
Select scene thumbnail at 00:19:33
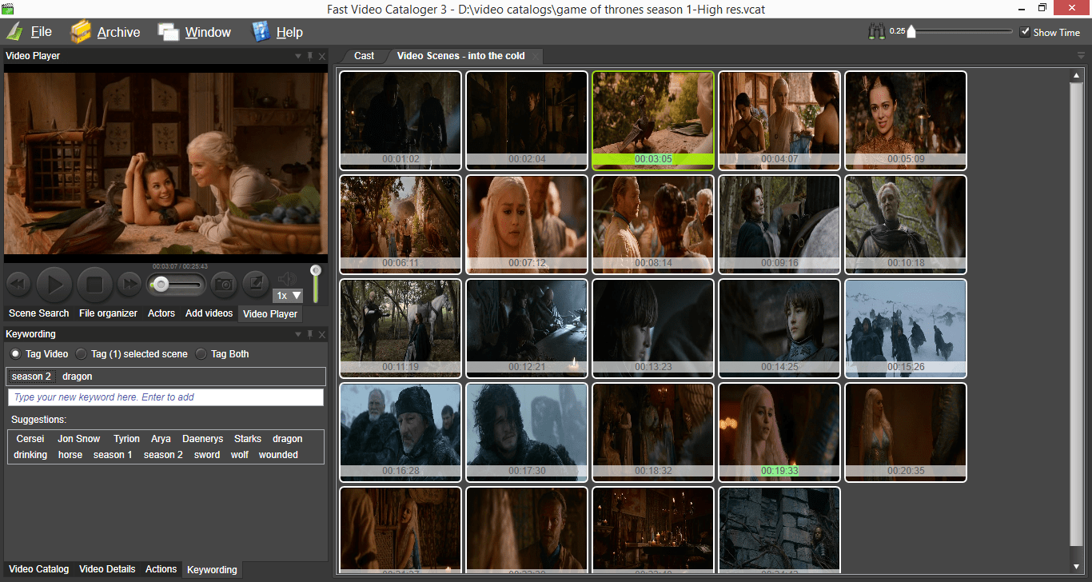click(779, 433)
